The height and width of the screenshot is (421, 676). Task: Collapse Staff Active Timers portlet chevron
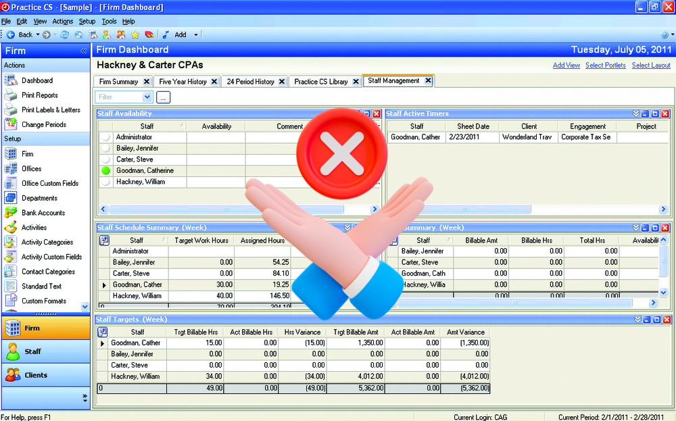[x=635, y=114]
